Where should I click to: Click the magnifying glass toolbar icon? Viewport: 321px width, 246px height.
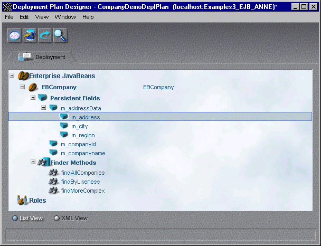[60, 35]
